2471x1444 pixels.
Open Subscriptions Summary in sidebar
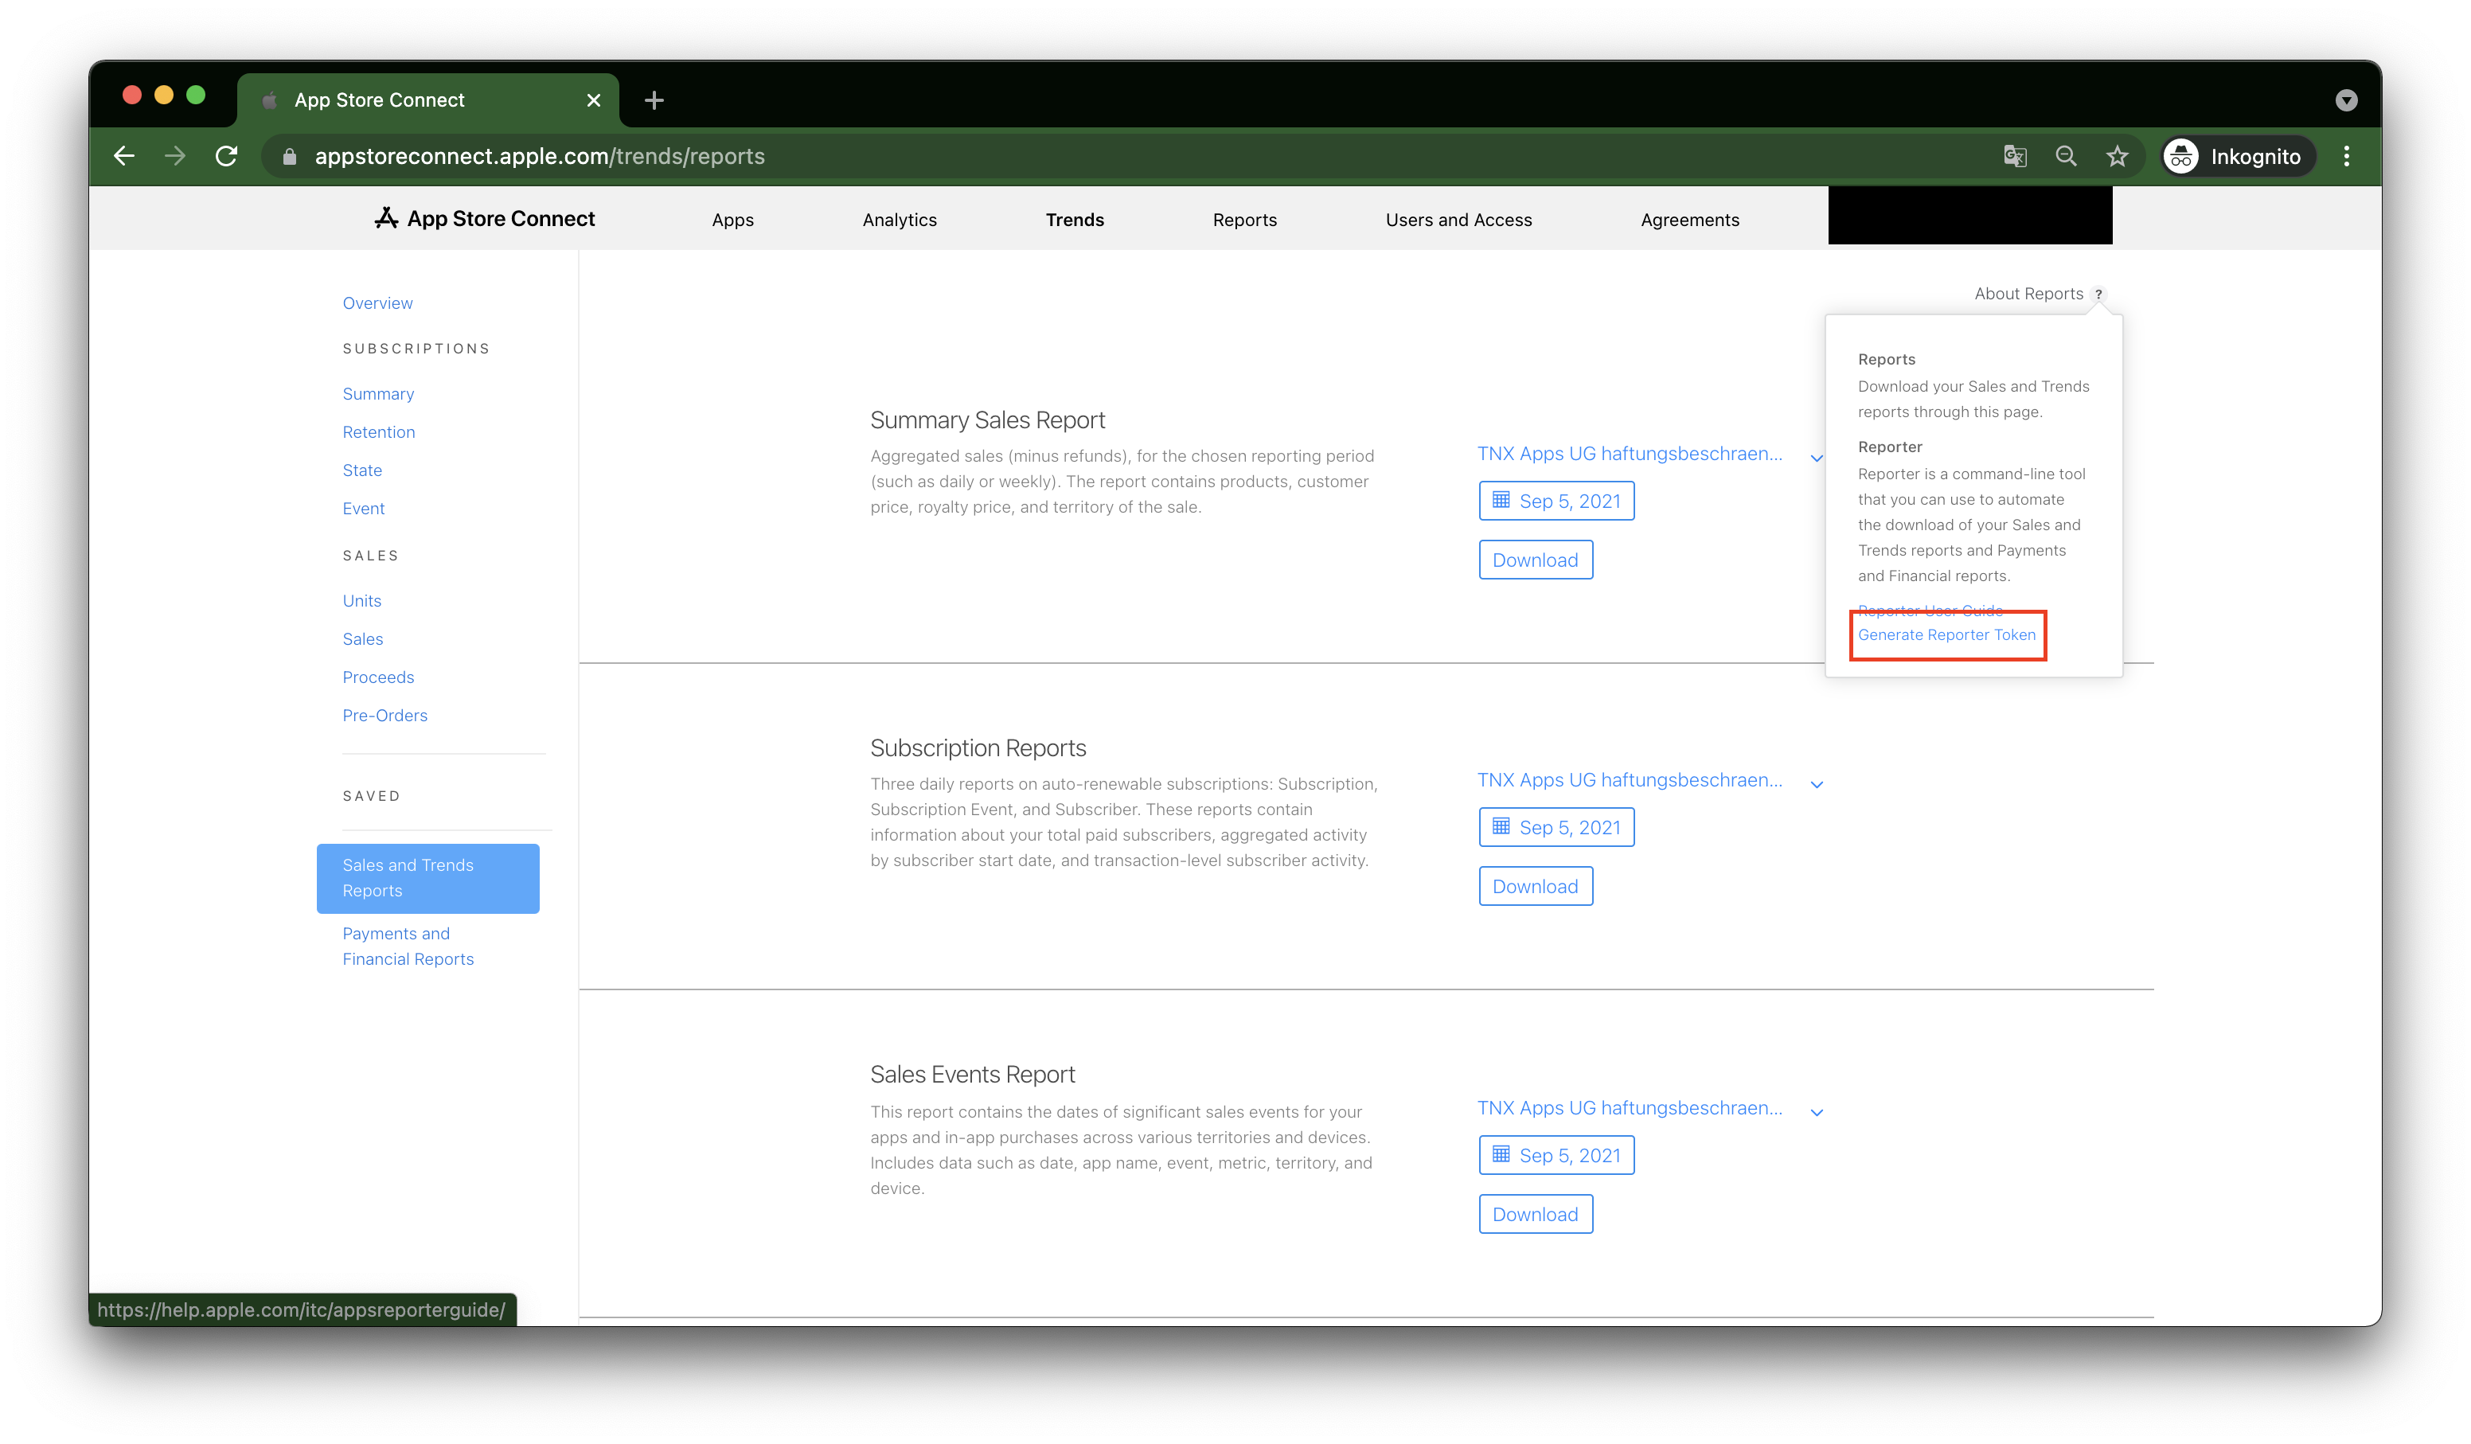pyautogui.click(x=377, y=393)
